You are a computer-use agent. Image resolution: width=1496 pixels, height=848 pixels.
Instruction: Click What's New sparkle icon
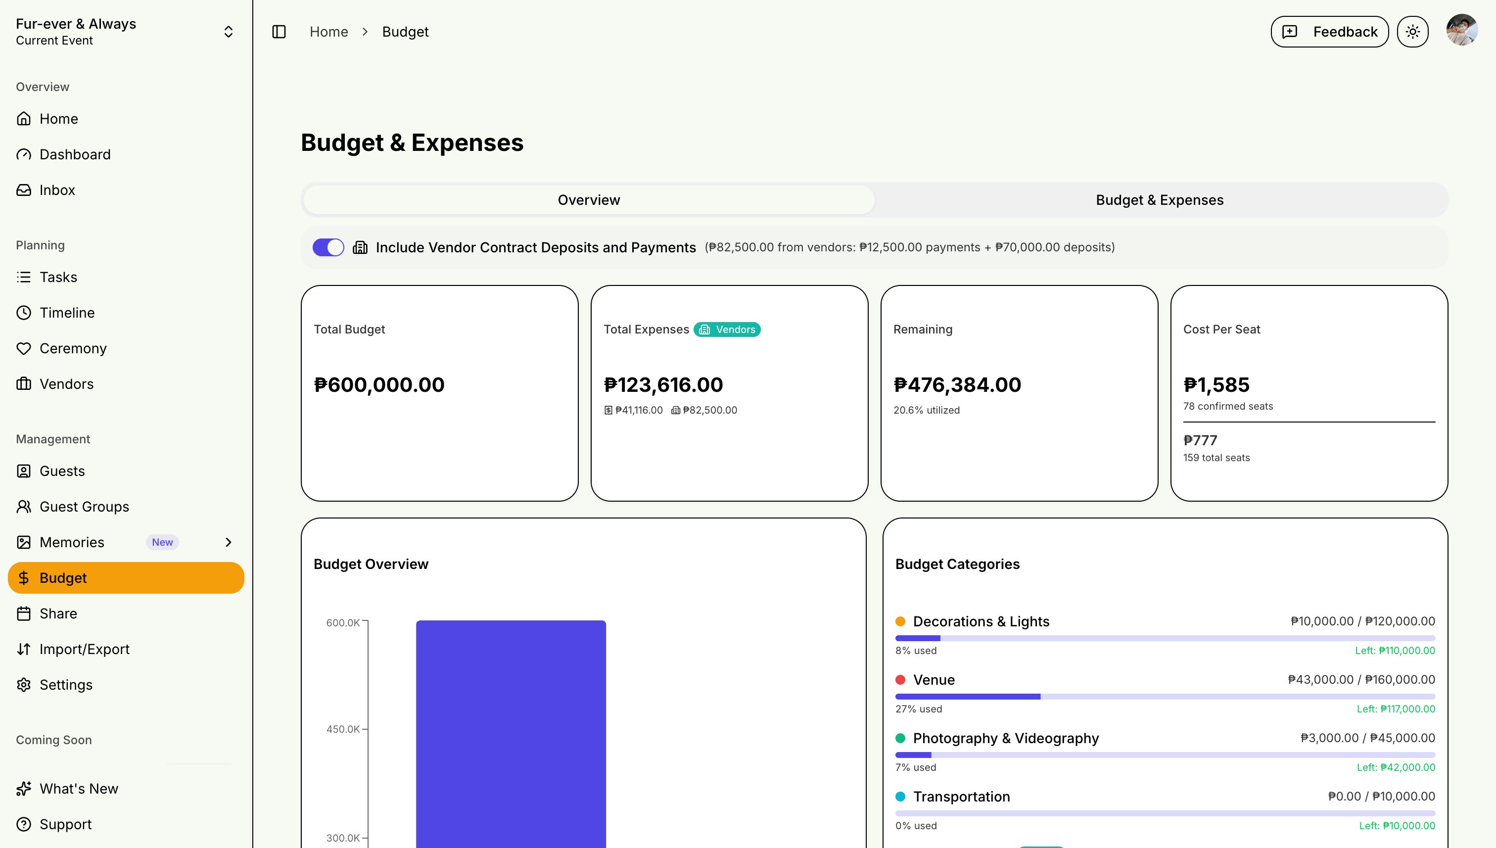tap(24, 788)
